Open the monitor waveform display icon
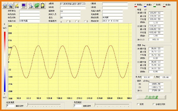The height and width of the screenshot is (111, 178). [x=24, y=6]
